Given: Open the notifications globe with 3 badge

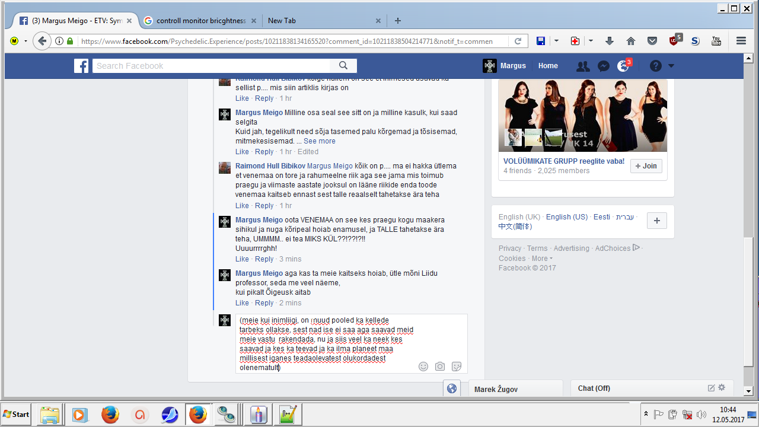Looking at the screenshot, I should pos(623,66).
